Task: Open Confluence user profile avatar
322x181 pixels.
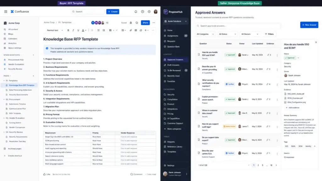Action: (156, 12)
